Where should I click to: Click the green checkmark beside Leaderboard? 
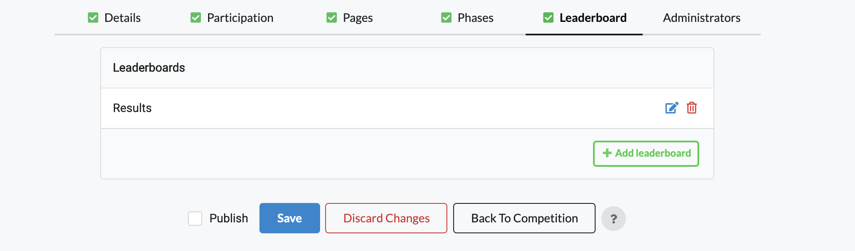point(548,18)
